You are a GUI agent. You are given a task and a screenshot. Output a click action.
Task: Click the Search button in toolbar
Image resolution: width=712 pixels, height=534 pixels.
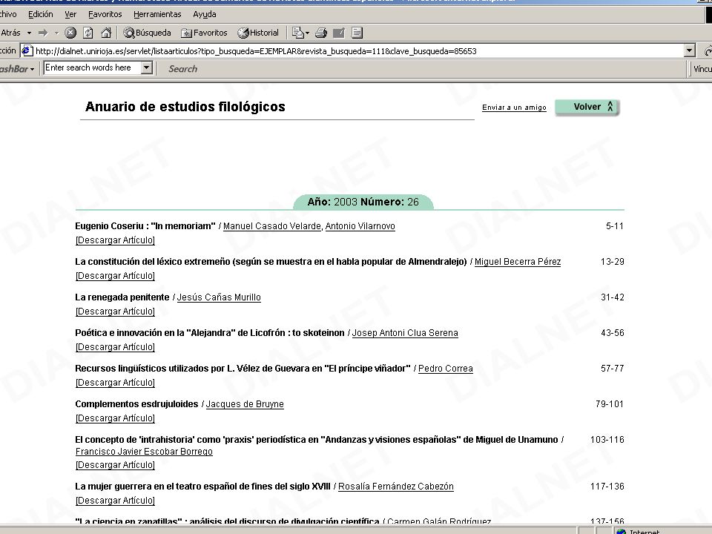[183, 69]
